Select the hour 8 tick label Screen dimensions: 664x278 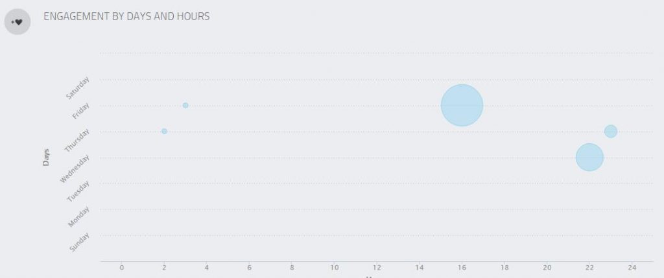[x=292, y=268]
